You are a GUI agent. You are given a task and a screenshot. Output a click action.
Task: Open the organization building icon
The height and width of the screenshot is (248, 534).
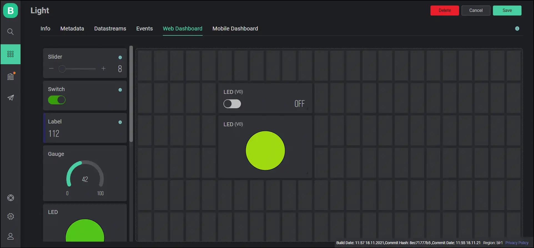pyautogui.click(x=11, y=76)
